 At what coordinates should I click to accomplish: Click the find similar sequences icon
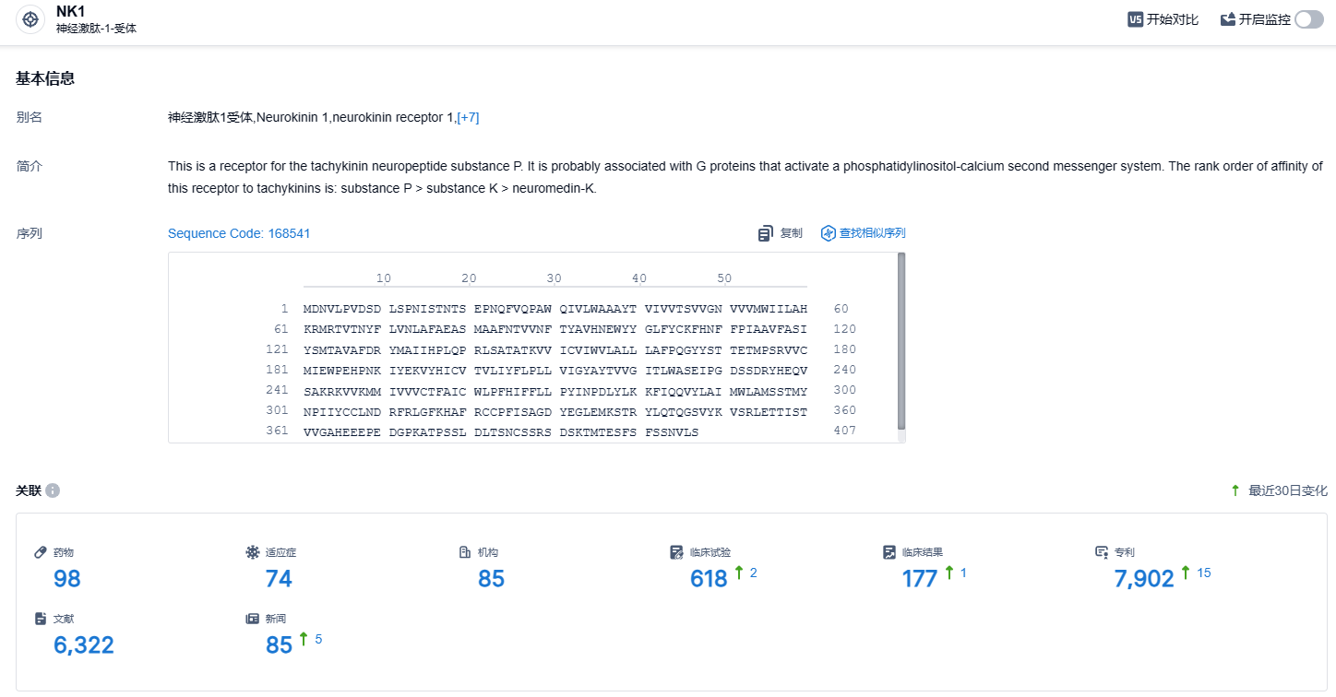coord(828,233)
